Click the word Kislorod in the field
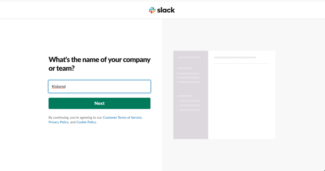 [59, 86]
